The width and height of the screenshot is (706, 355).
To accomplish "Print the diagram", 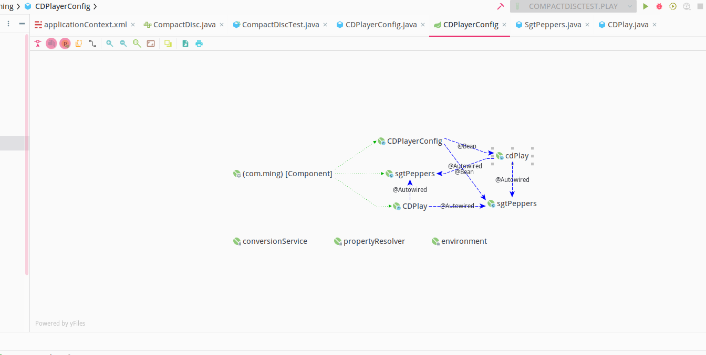I will [x=199, y=44].
